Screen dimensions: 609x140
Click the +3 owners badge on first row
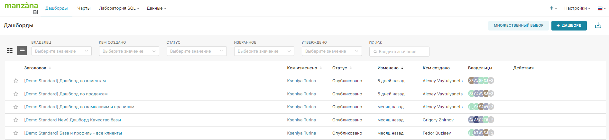point(491,81)
